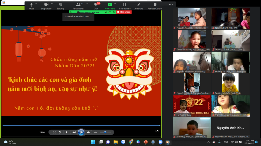Viewport: 261px width, 146px height.
Task: Click the cloud icon in sharing bar
Action: (110, 12)
